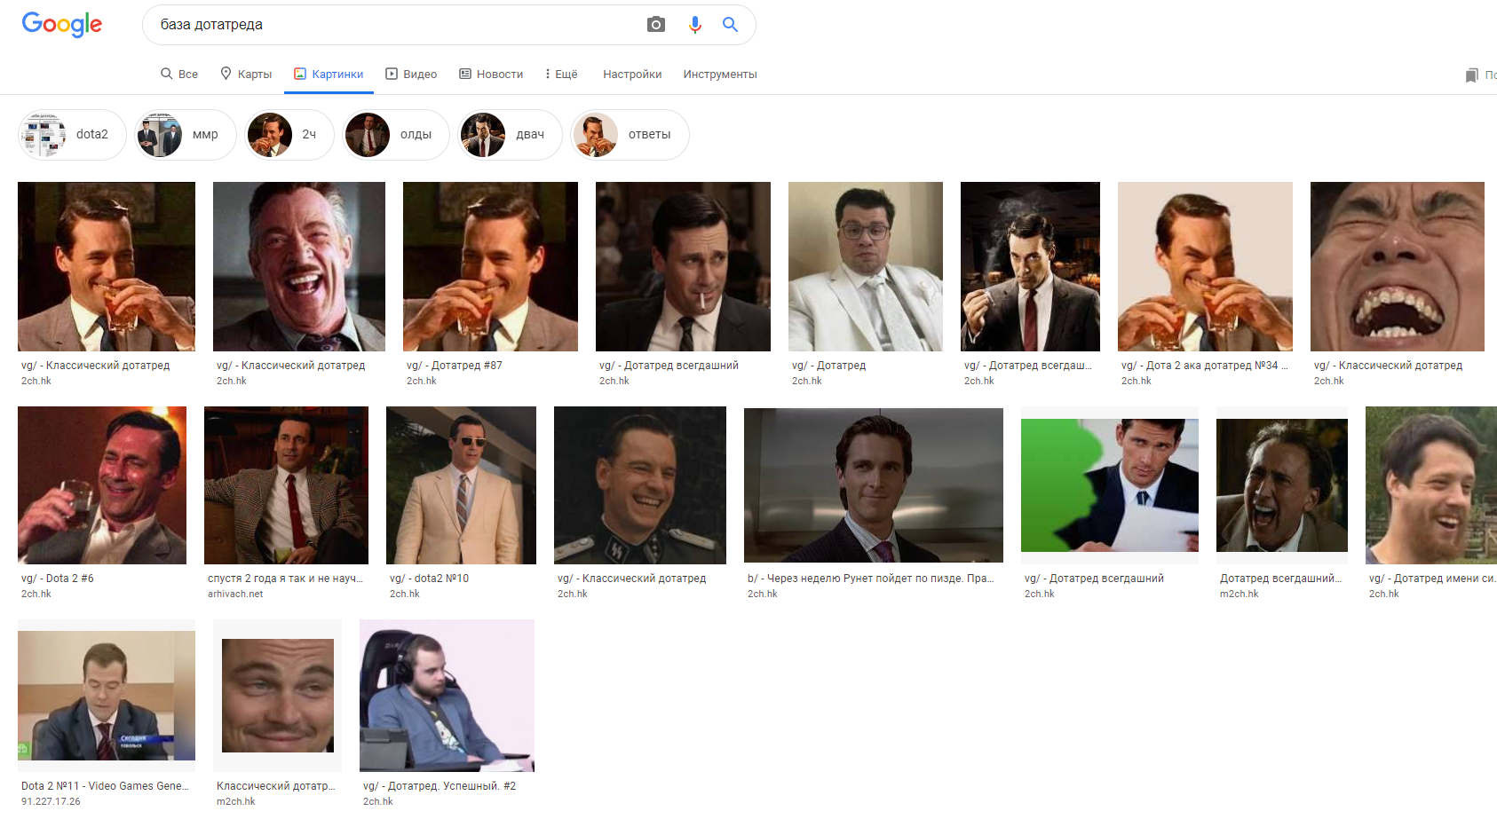This screenshot has width=1497, height=827.
Task: Open the Настройки menu
Action: pos(632,75)
